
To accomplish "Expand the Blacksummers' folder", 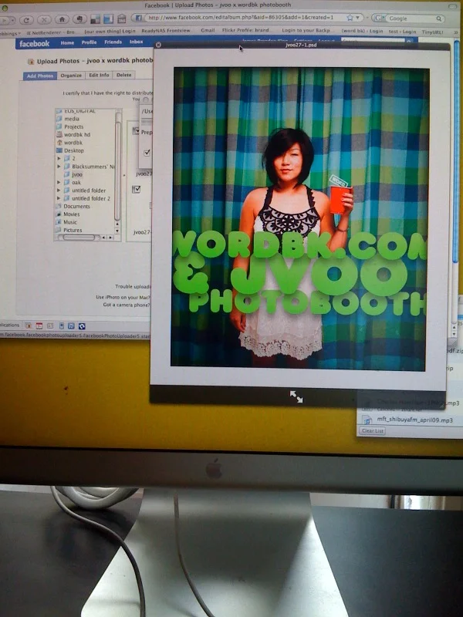I will [59, 167].
